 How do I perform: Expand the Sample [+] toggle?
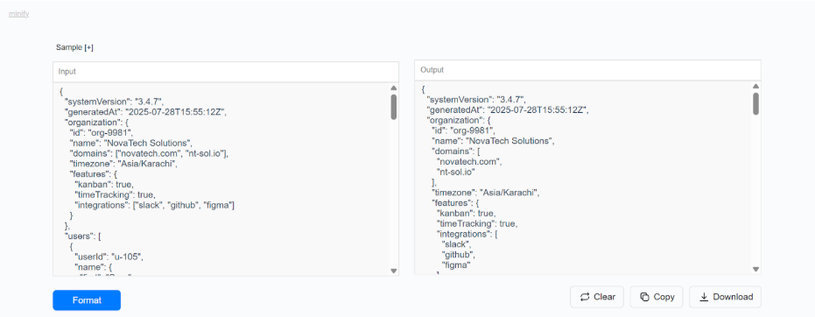74,47
